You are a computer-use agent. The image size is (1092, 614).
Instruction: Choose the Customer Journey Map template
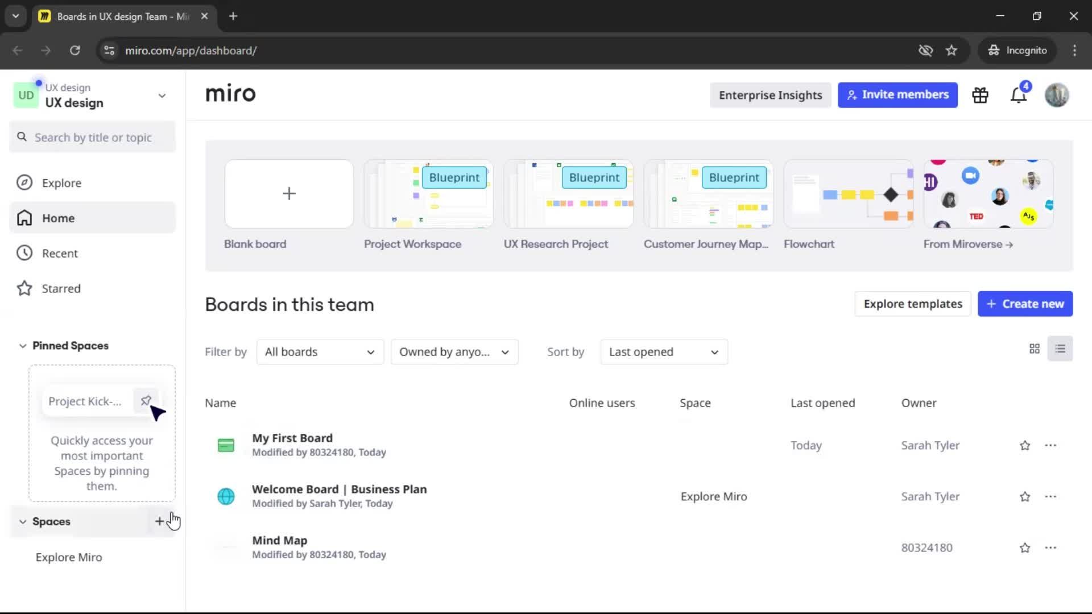coord(708,194)
